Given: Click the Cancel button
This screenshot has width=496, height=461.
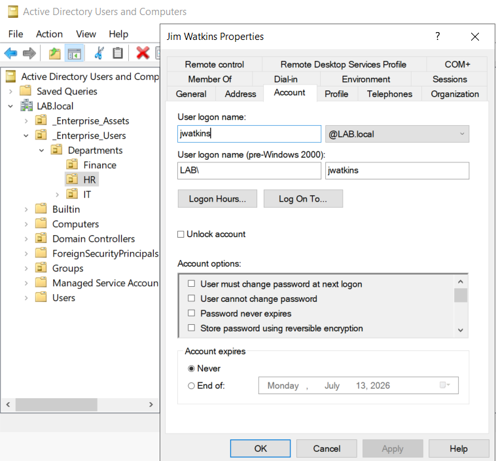Looking at the screenshot, I should (327, 449).
